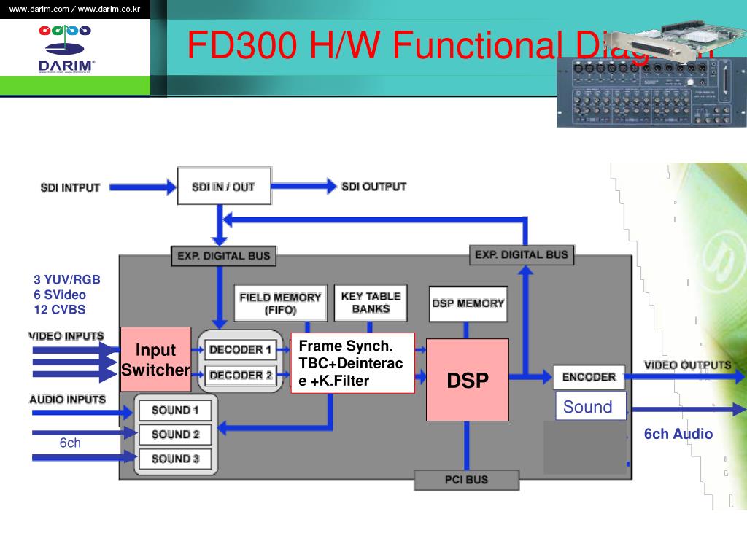Click the 6ch Audio label
This screenshot has height=560, width=747.
[678, 434]
